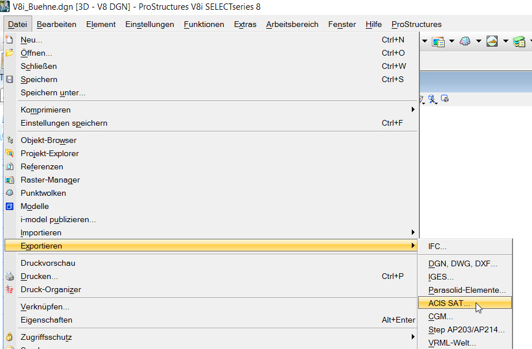The image size is (532, 349).
Task: Export Parasolid-Elemente...
Action: click(x=465, y=290)
